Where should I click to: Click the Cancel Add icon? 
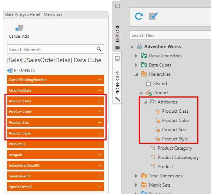click(x=19, y=28)
